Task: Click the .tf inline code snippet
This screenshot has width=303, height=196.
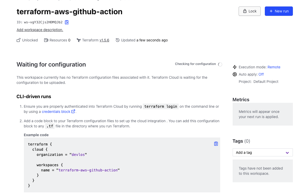Action: tap(50, 126)
